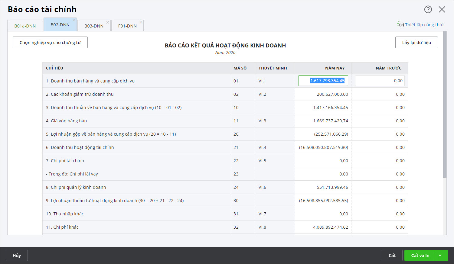Close the B03-DNN tab
This screenshot has height=264, width=454.
pos(108,22)
